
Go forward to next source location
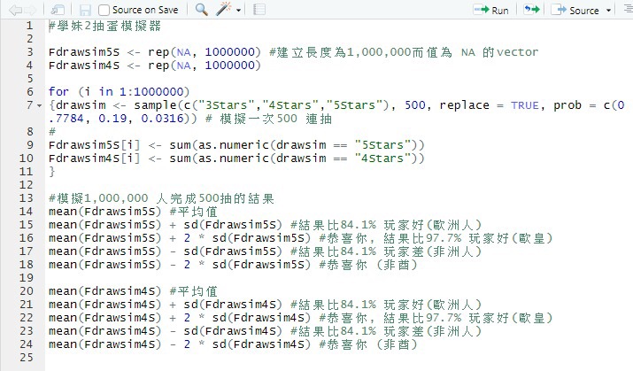pos(31,10)
